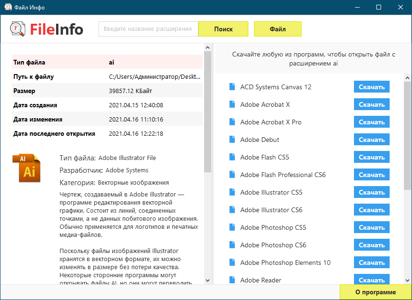Minimize the Файл Инфо window
The width and height of the screenshot is (412, 300).
coord(356,7)
